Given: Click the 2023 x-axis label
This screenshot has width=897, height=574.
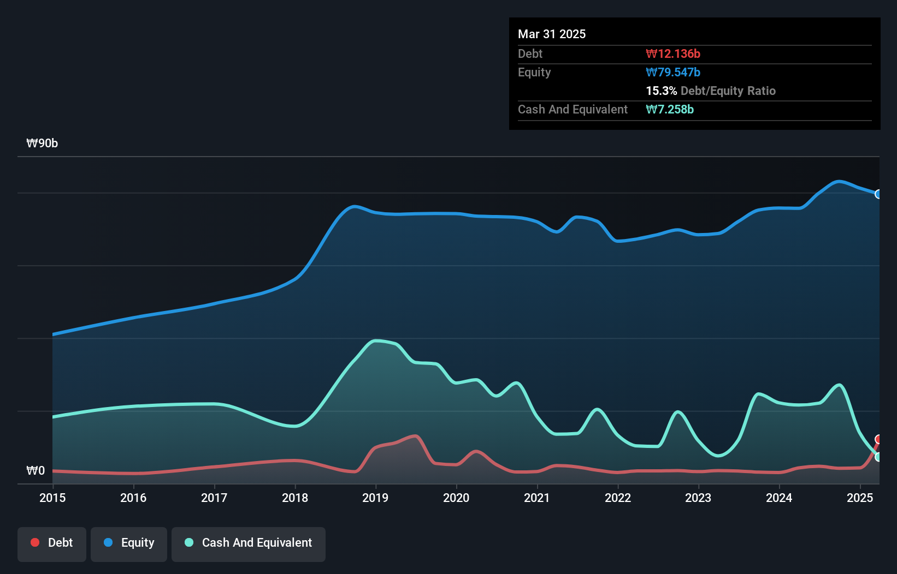Looking at the screenshot, I should point(698,498).
